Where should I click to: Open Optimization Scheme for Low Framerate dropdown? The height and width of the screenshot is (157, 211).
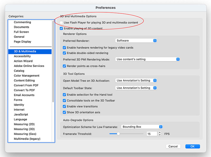(x=142, y=127)
